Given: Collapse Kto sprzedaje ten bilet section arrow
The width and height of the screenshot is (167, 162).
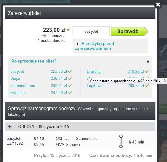Looking at the screenshot, I should [x=148, y=61].
